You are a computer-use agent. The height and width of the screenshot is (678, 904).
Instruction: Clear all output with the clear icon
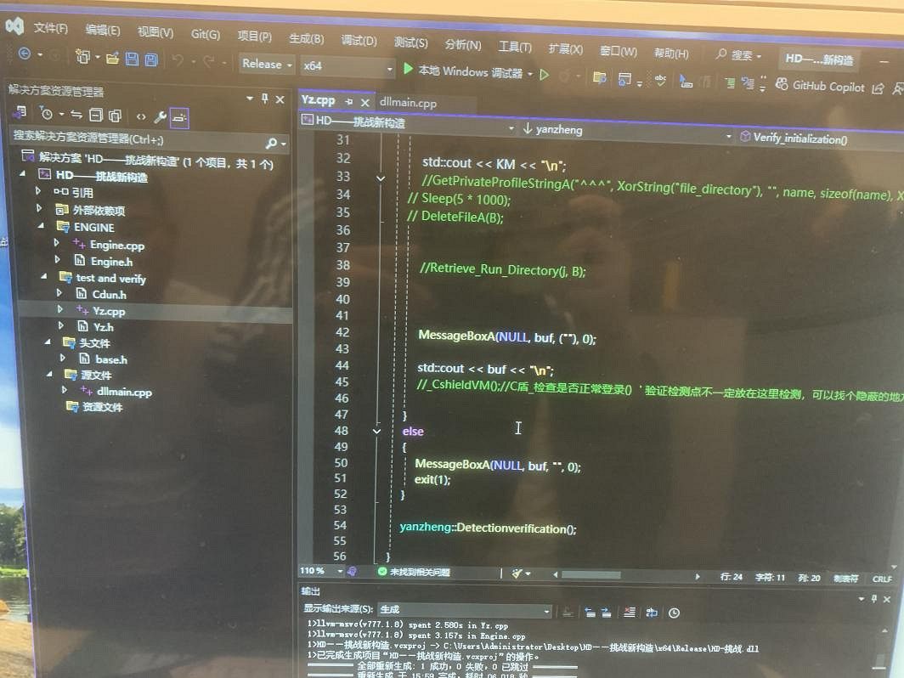[x=630, y=612]
